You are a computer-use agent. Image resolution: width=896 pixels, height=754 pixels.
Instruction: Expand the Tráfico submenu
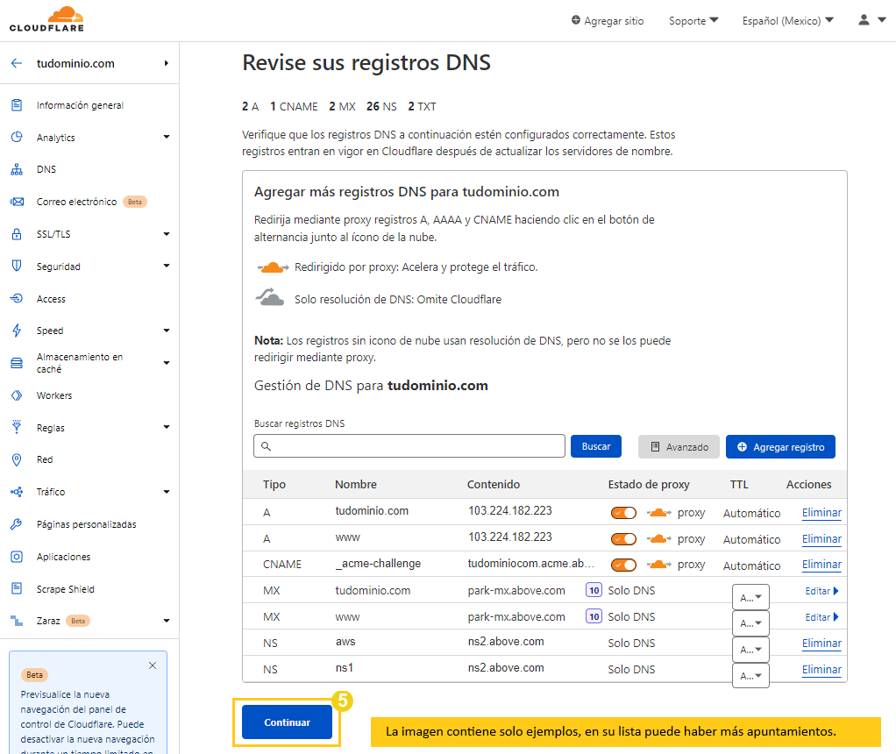point(167,492)
